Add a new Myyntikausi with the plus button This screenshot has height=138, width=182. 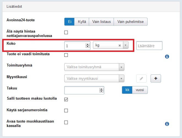point(156,79)
